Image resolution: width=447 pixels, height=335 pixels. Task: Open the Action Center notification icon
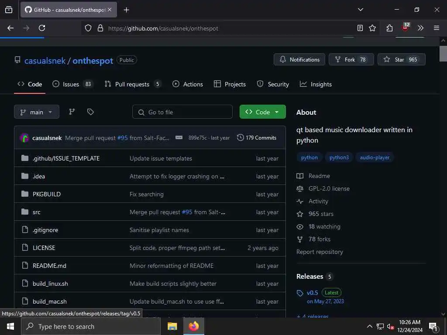(x=433, y=326)
